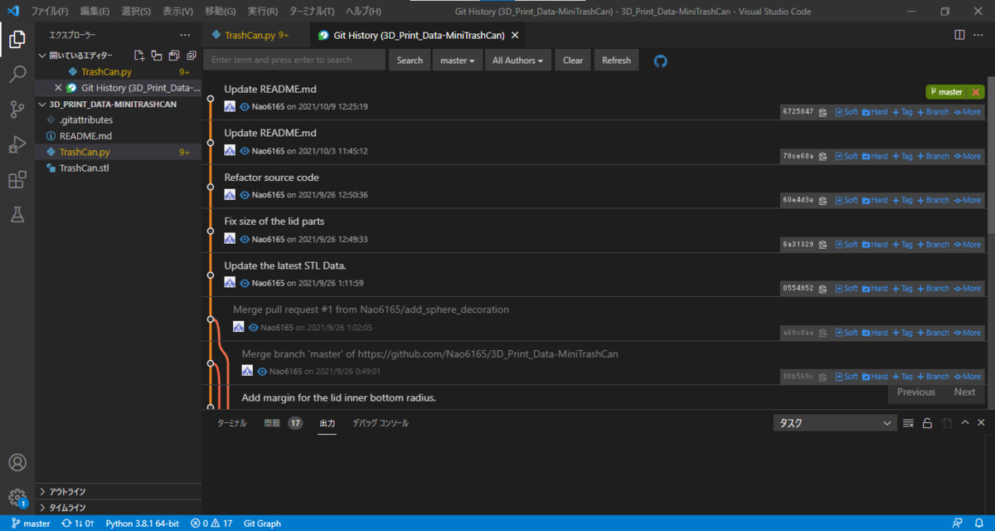The width and height of the screenshot is (995, 531).
Task: Remove the master branch label with the red X
Action: pos(975,92)
